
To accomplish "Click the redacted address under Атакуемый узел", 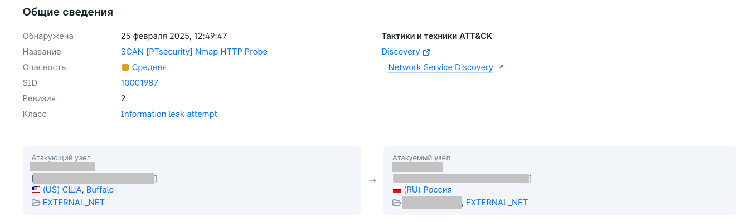I will 417,167.
